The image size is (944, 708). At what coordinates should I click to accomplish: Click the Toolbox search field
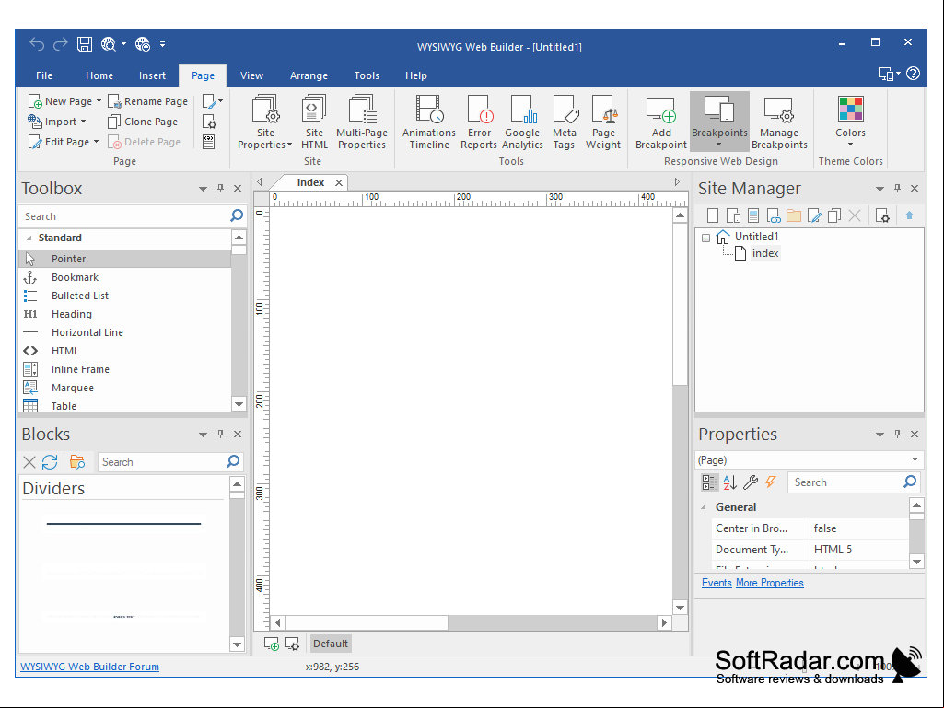124,216
